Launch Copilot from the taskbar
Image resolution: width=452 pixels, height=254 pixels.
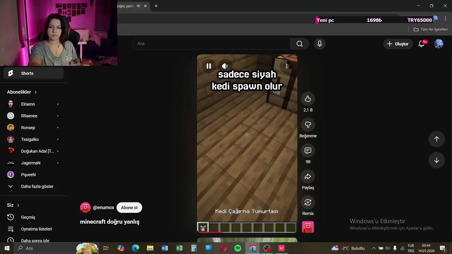click(121, 248)
